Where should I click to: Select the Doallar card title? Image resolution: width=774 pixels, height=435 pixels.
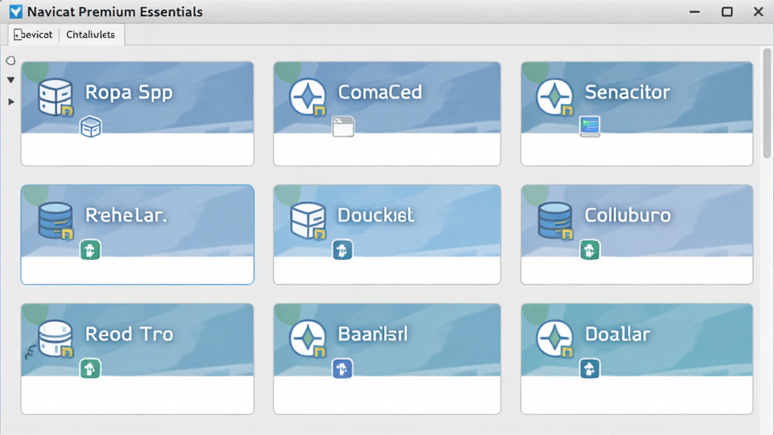point(618,334)
